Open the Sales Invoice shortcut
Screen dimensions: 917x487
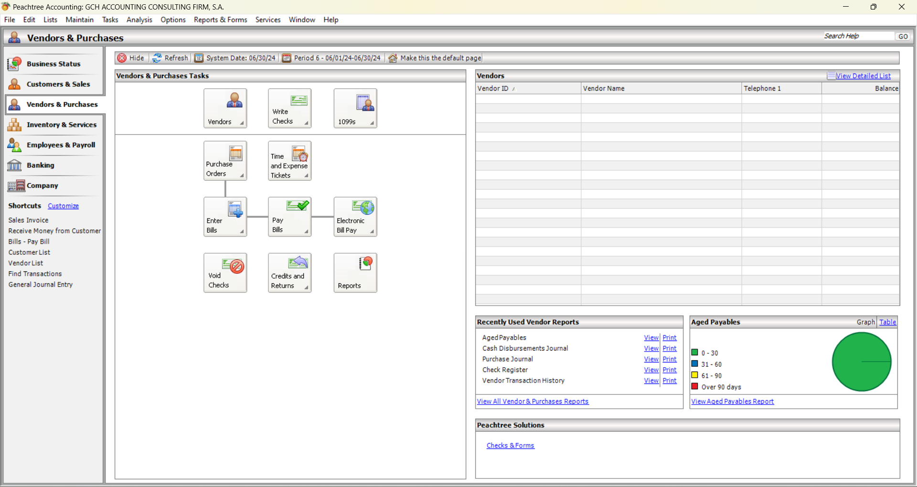[x=28, y=220]
